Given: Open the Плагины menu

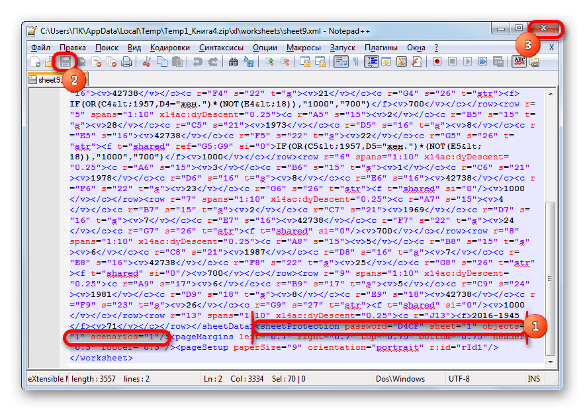Looking at the screenshot, I should pyautogui.click(x=381, y=48).
